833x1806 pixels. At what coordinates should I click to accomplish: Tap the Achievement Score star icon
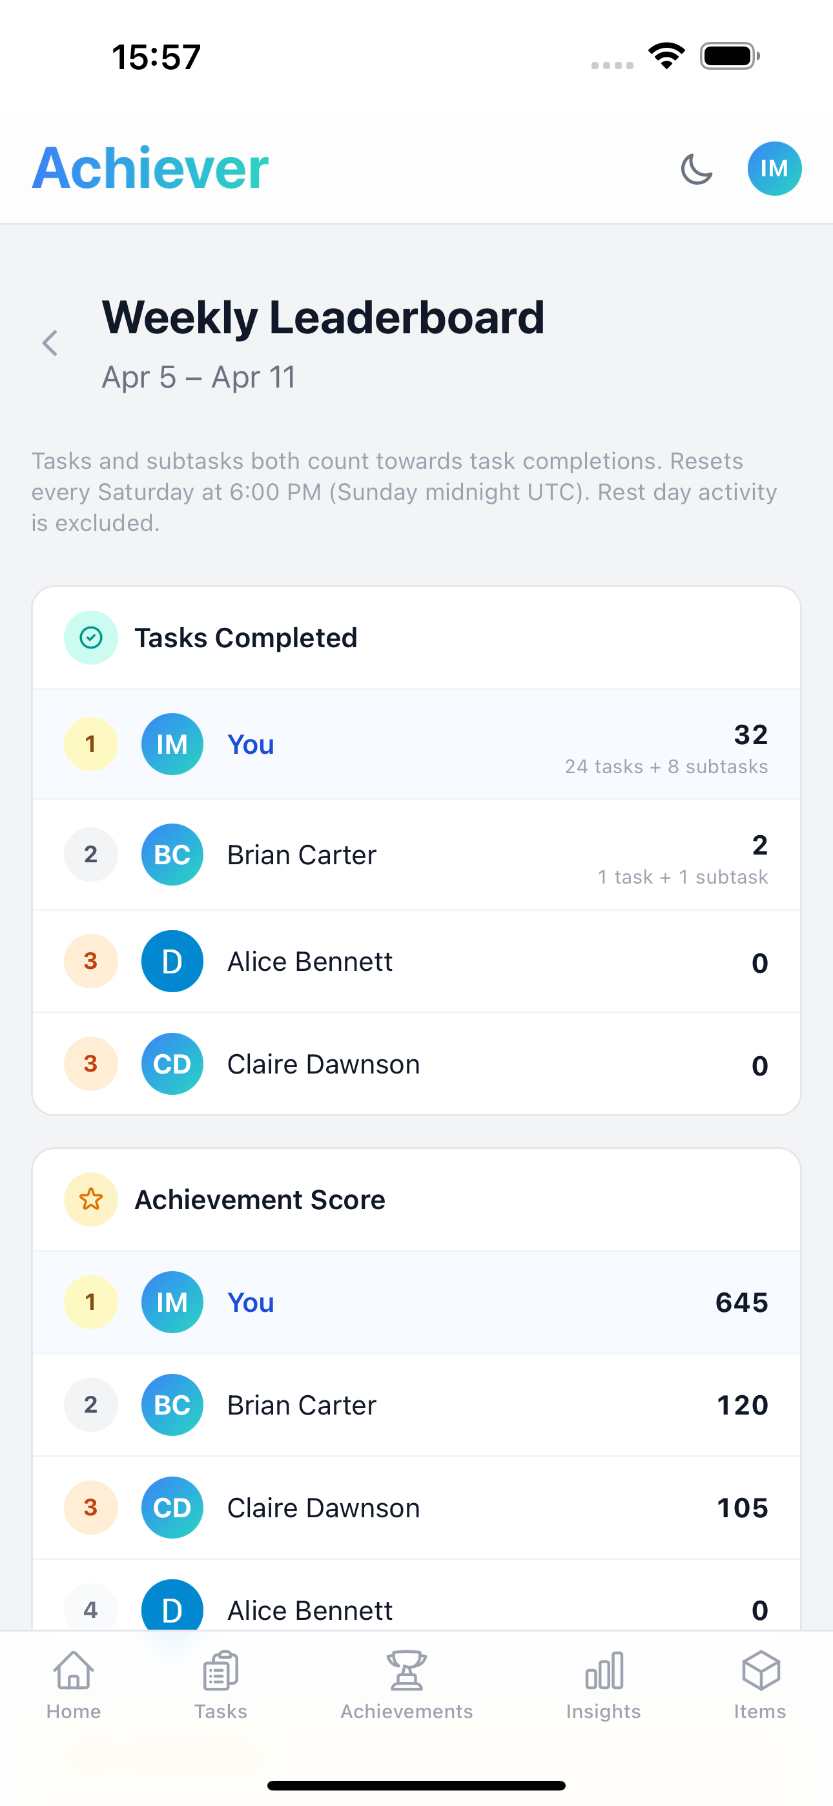90,1199
